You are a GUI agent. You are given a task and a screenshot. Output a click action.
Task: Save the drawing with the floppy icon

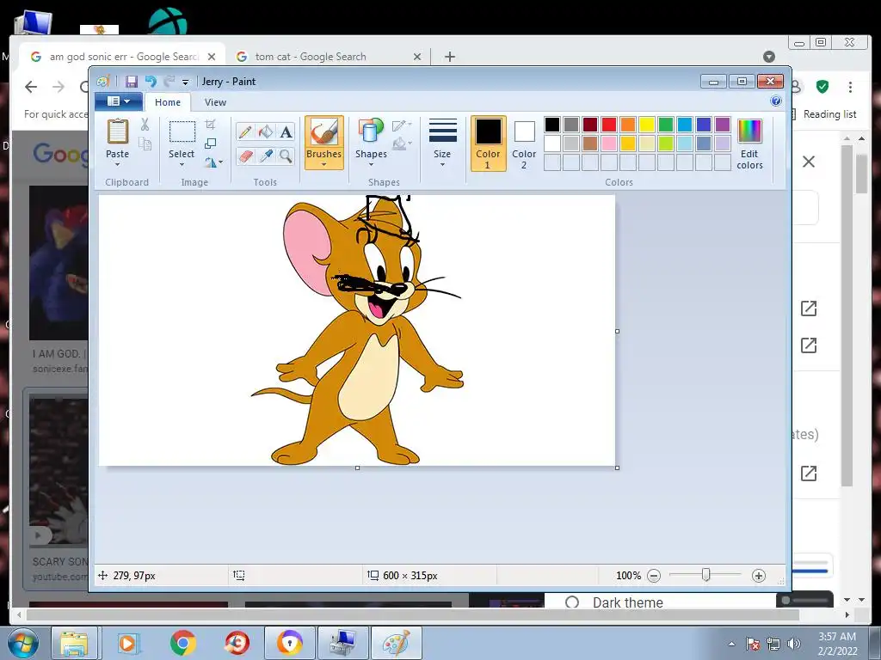(132, 82)
